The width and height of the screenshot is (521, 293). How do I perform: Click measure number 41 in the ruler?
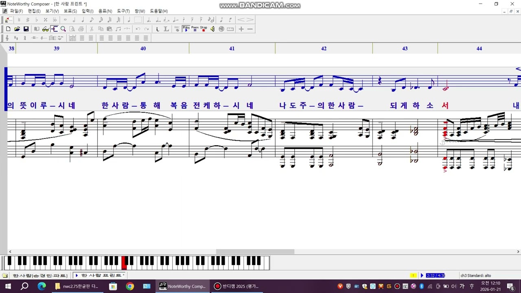pyautogui.click(x=232, y=48)
